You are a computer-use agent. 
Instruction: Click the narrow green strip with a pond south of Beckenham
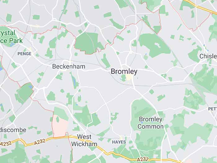click(x=74, y=81)
